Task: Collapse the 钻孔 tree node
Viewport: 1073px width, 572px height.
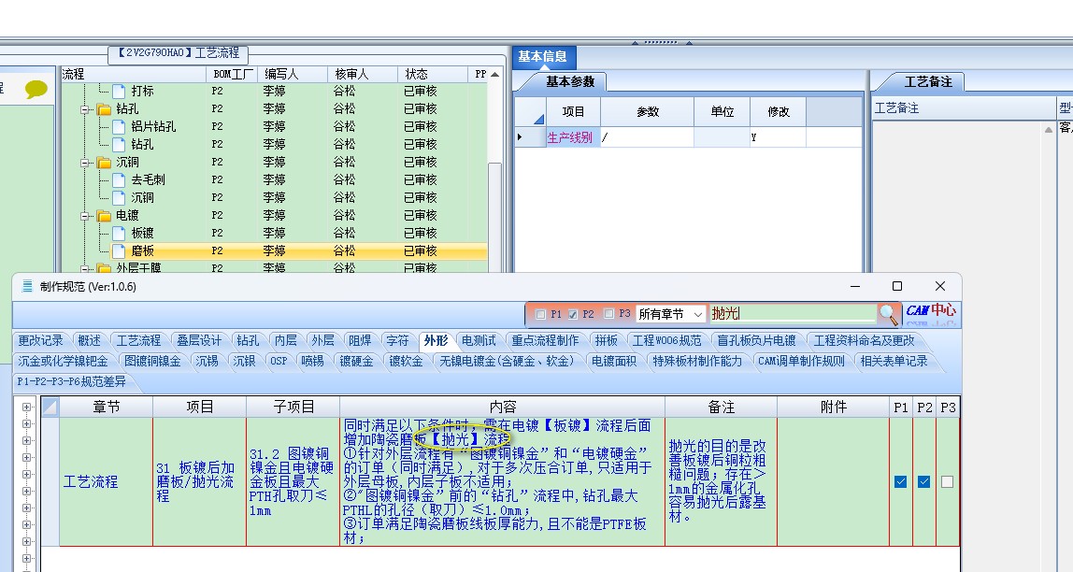Action: (86, 108)
